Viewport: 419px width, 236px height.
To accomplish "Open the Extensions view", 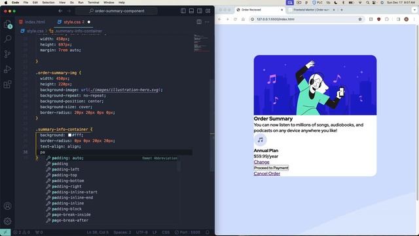I will coord(7,85).
